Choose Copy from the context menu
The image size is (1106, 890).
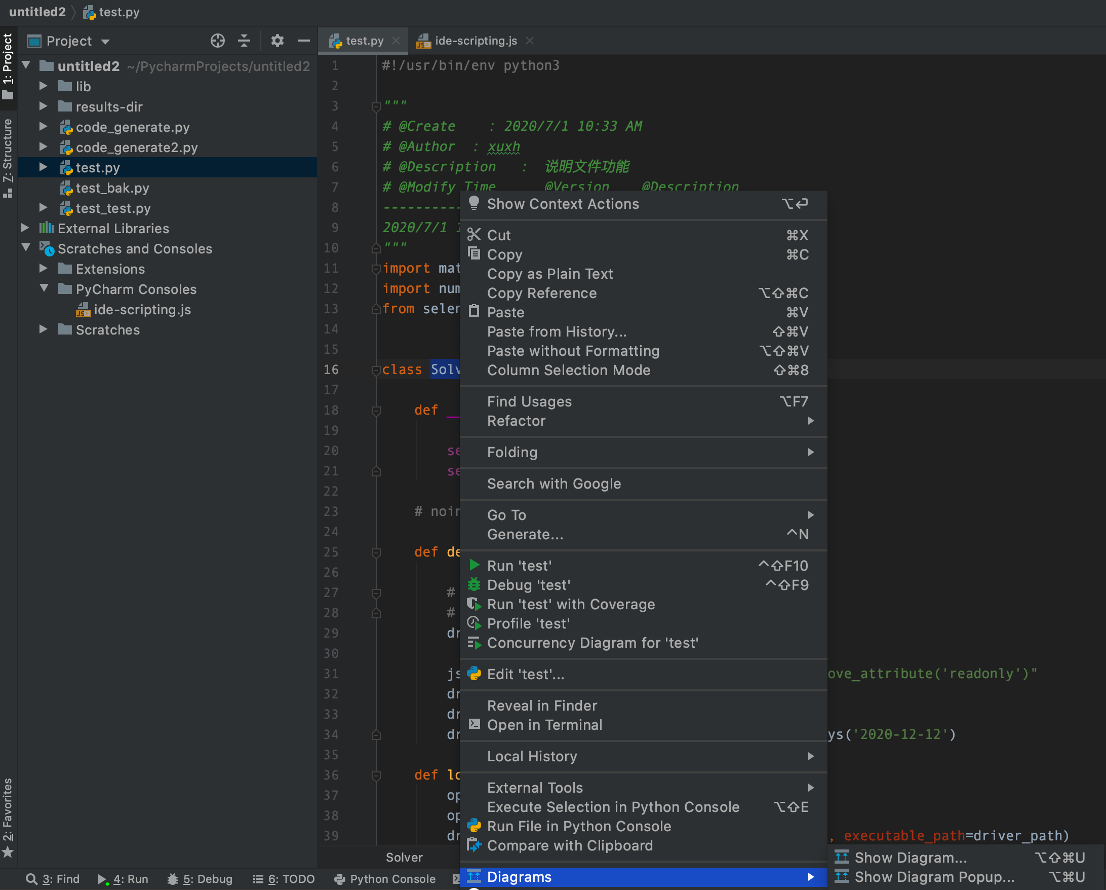[x=643, y=255]
